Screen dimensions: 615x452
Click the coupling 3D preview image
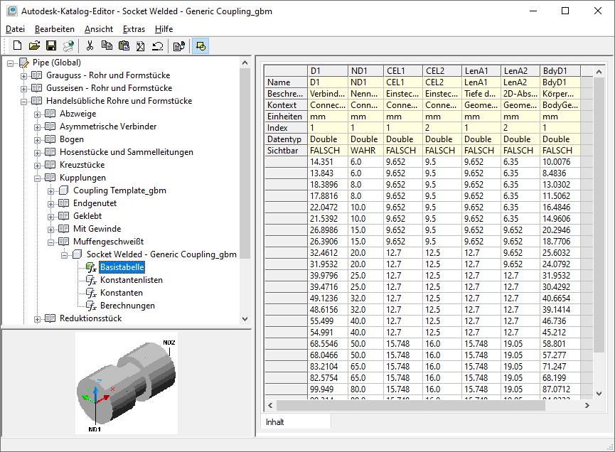[126, 382]
